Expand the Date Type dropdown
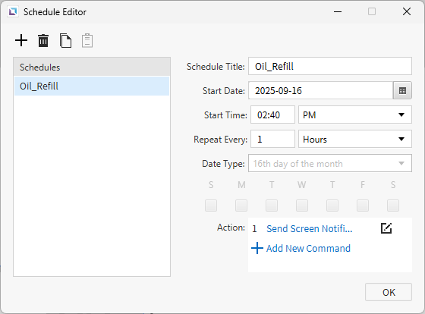Screen dimensions: 425x314 tap(330, 163)
